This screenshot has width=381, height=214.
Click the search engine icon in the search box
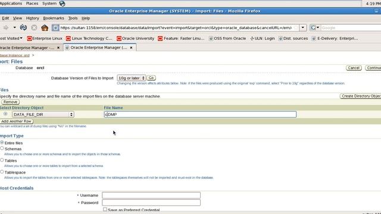click(313, 28)
